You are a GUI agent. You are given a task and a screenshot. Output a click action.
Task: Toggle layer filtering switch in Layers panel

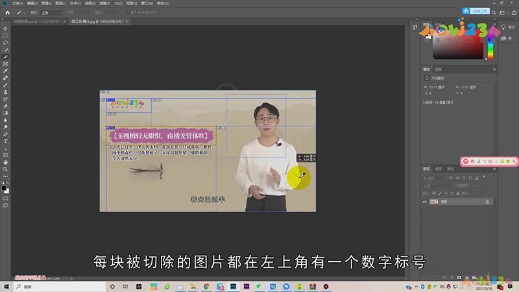tap(484, 177)
